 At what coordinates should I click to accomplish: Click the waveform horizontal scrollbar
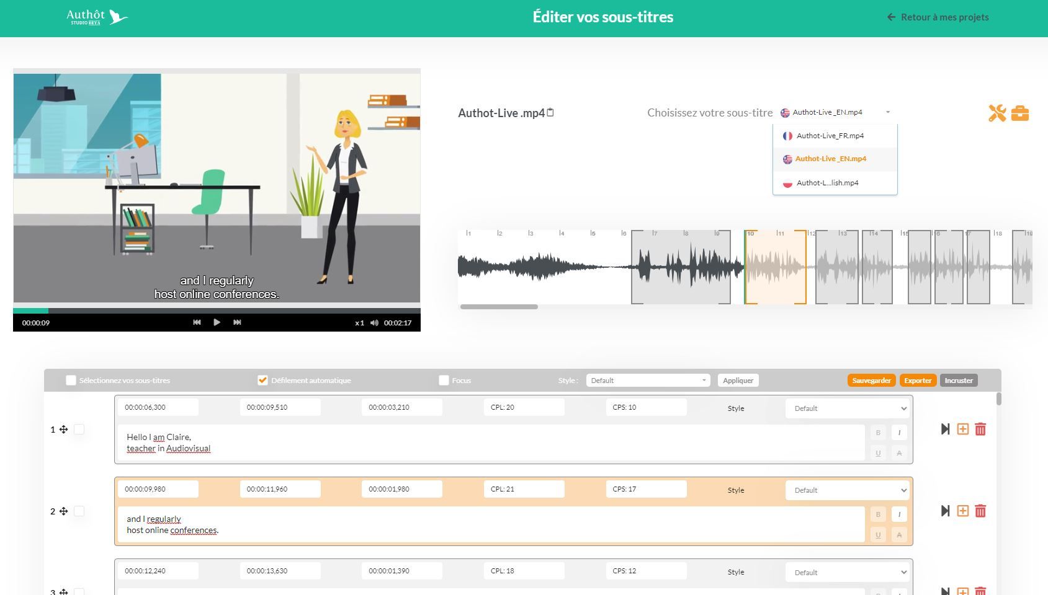click(499, 307)
